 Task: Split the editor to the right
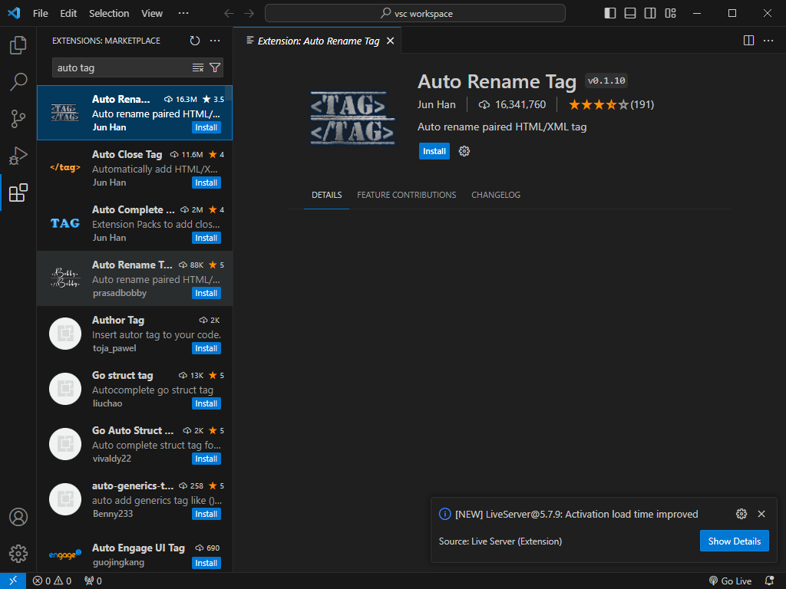click(748, 41)
